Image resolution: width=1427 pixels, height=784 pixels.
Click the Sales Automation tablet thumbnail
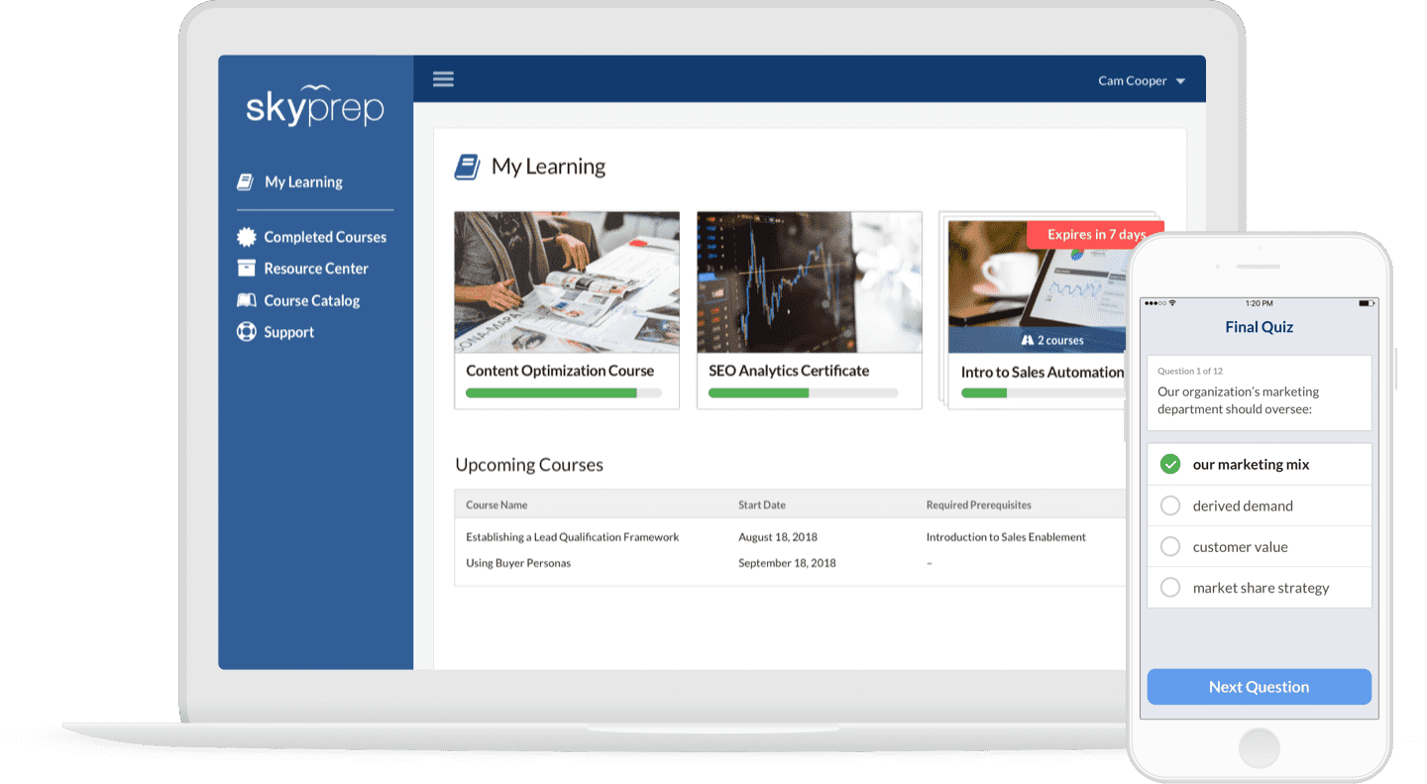pyautogui.click(x=1038, y=287)
